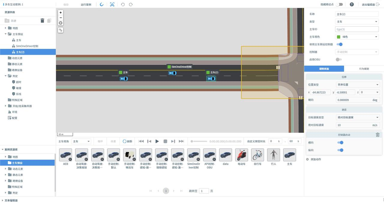Toggle the 隐藏路径点 switch
Screen dimensions: 384x204
pos(339,4)
